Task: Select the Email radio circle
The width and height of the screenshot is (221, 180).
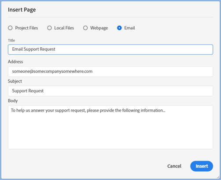Action: pos(119,28)
